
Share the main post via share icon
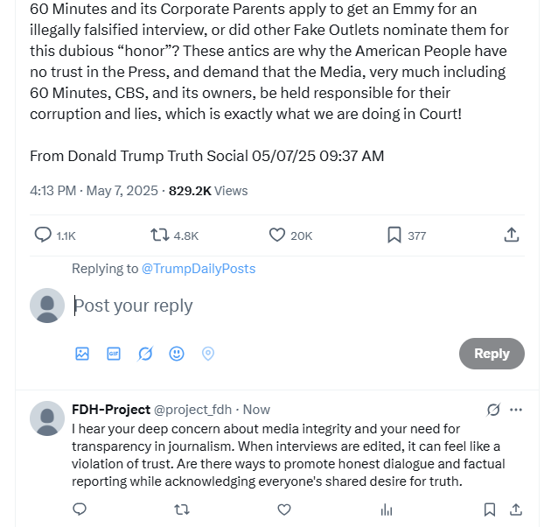[512, 235]
